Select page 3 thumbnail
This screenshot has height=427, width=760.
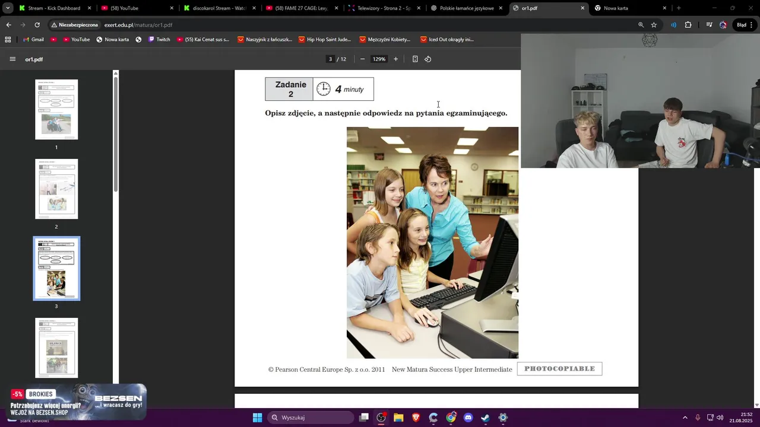click(56, 269)
